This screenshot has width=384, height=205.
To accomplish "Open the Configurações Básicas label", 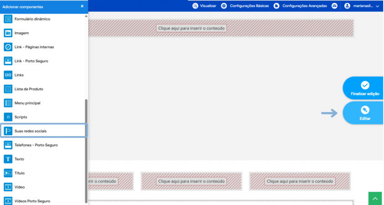I will tap(249, 6).
